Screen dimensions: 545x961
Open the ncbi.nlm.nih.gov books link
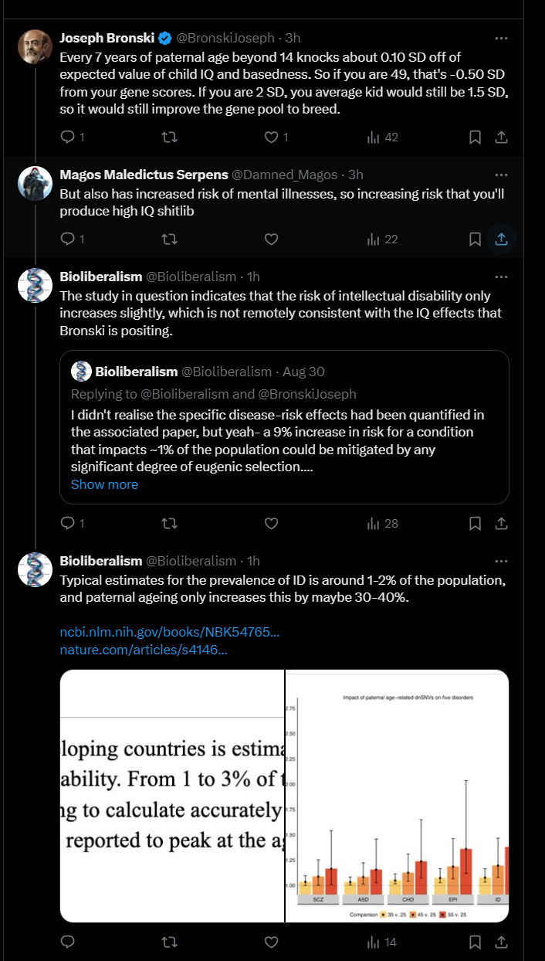[x=170, y=632]
